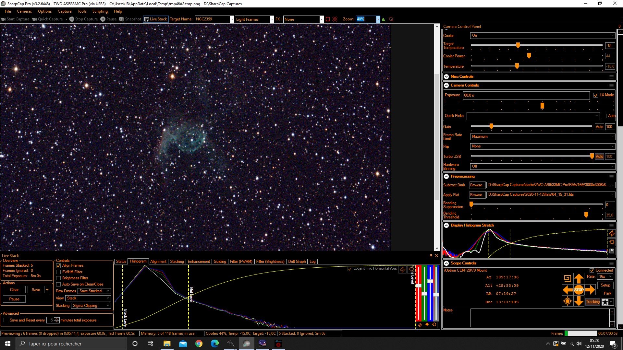Image resolution: width=623 pixels, height=350 pixels.
Task: Click the Gain slider handle
Action: coord(491,126)
